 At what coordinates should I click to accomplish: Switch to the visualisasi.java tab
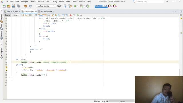46,11
